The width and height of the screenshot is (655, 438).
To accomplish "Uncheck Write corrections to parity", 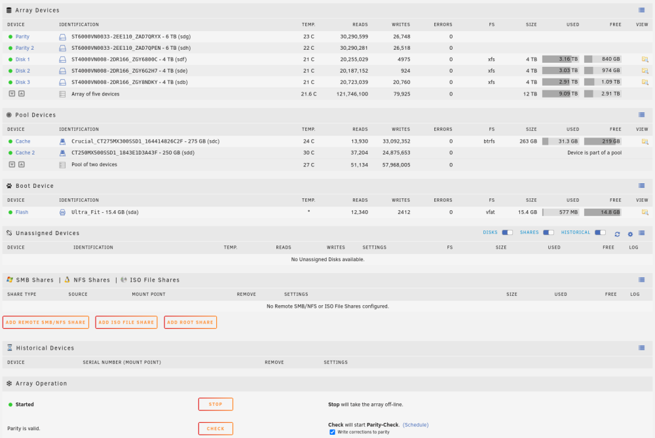I will coord(332,432).
